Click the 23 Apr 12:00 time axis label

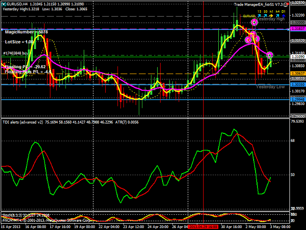134,227
